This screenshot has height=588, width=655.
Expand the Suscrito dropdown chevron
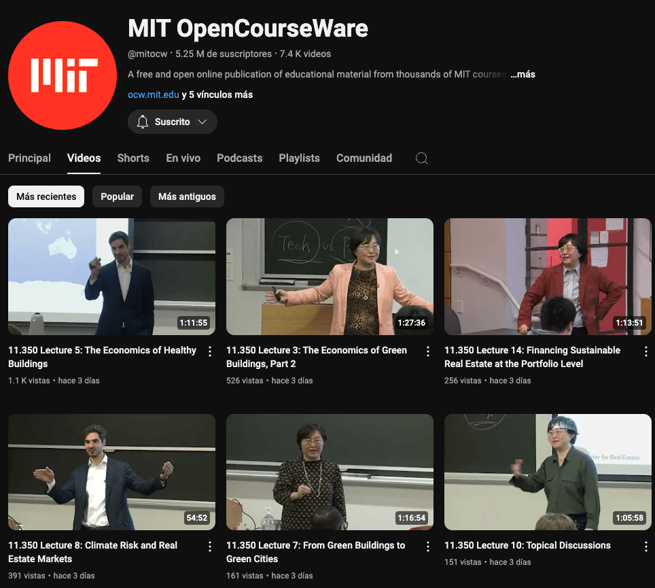tap(202, 122)
